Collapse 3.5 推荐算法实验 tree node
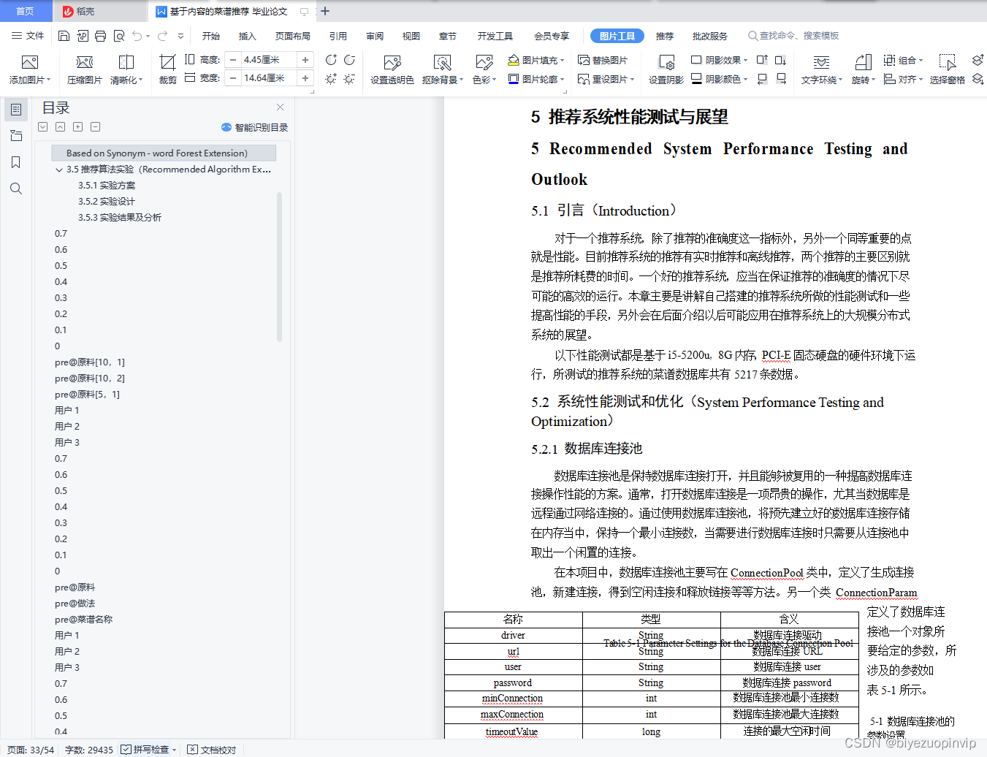Image resolution: width=987 pixels, height=757 pixels. click(59, 170)
